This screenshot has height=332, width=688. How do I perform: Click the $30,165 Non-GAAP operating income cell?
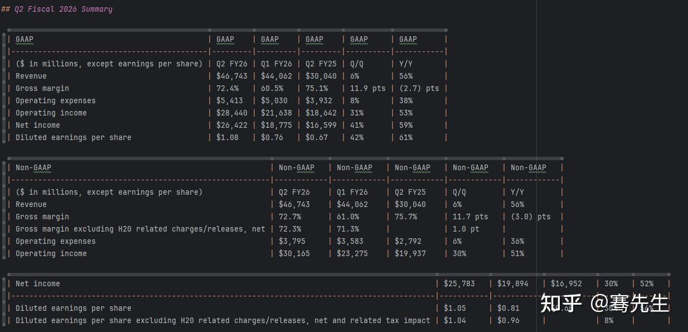pyautogui.click(x=294, y=253)
